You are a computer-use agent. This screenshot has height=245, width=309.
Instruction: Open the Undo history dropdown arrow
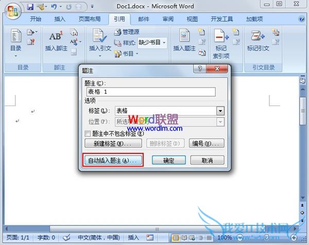pyautogui.click(x=60, y=7)
